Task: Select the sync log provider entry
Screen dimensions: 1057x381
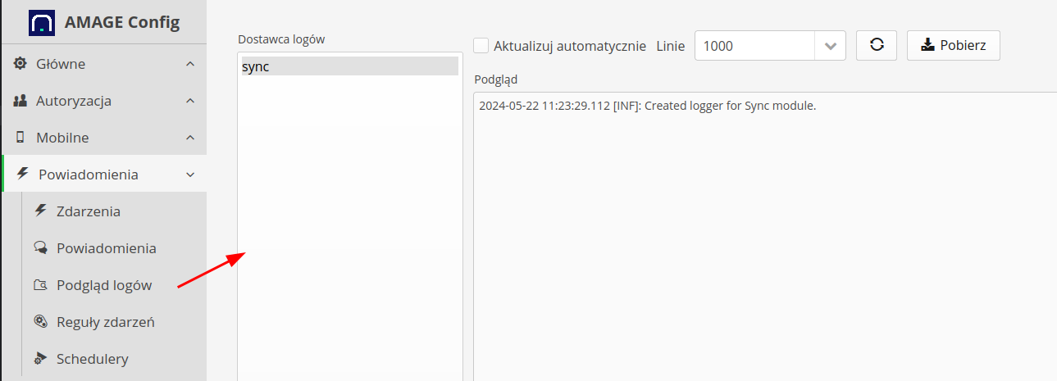Action: pyautogui.click(x=349, y=67)
